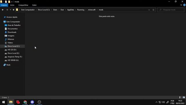The image size is (186, 105).
Task: Open the Início ribbon tab
Action: click(x=12, y=5)
